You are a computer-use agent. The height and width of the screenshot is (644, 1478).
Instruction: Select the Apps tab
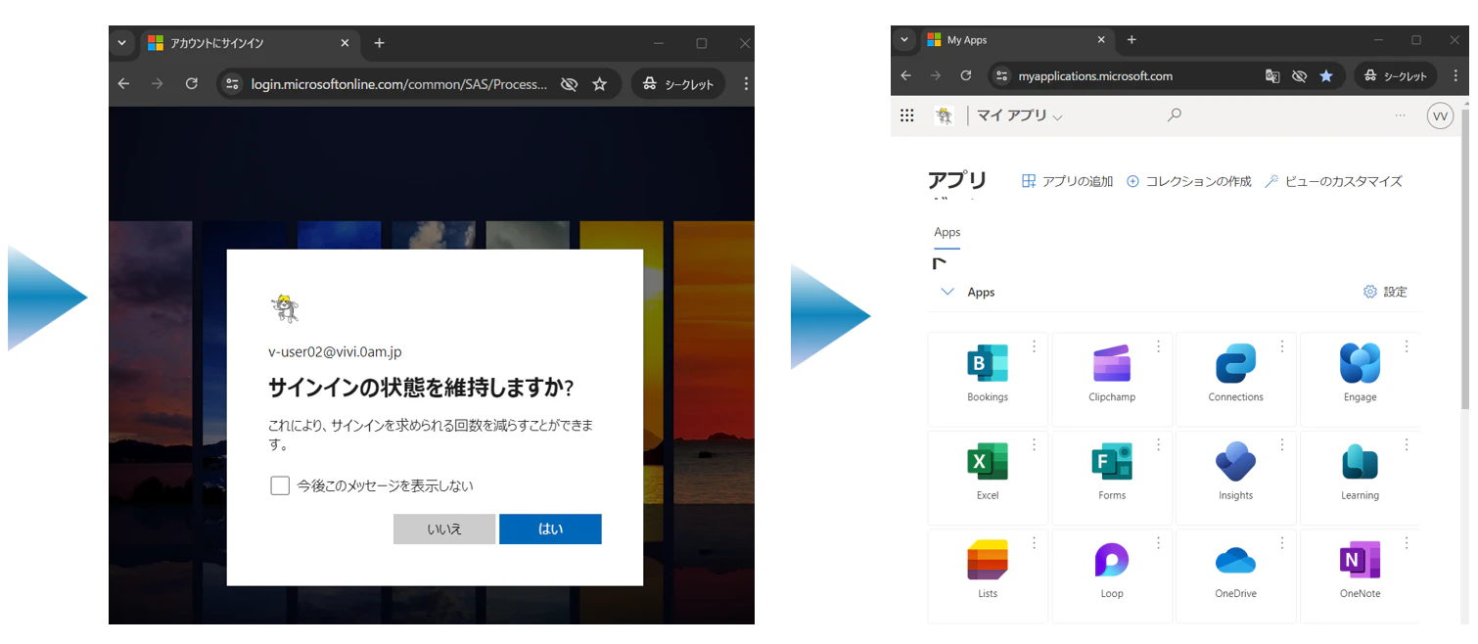tap(947, 233)
